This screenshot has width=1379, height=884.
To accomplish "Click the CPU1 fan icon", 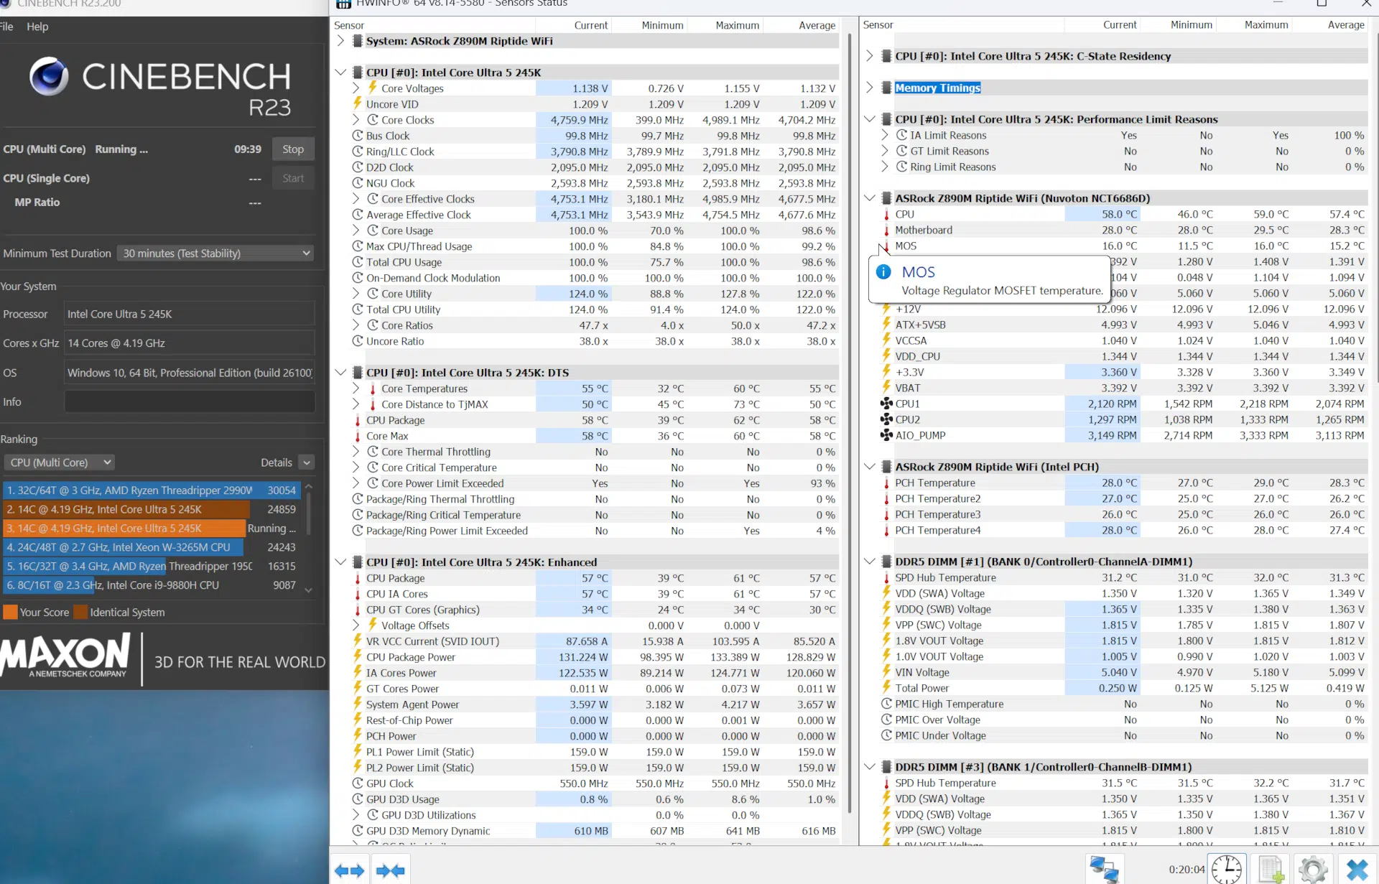I will point(886,404).
